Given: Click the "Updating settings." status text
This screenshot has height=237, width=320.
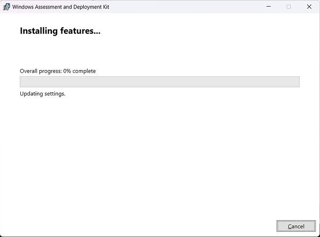Looking at the screenshot, I should click(43, 93).
